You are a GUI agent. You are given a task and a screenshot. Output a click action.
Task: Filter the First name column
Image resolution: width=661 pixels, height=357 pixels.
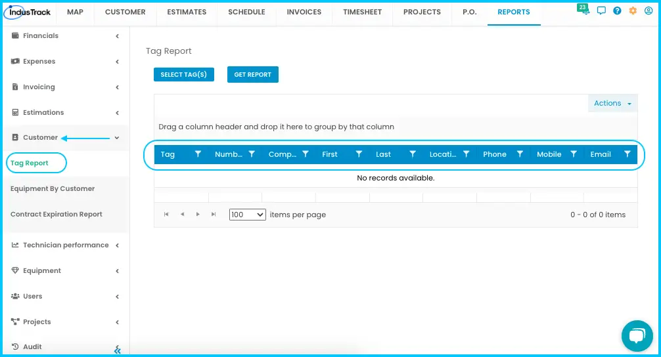click(x=359, y=154)
